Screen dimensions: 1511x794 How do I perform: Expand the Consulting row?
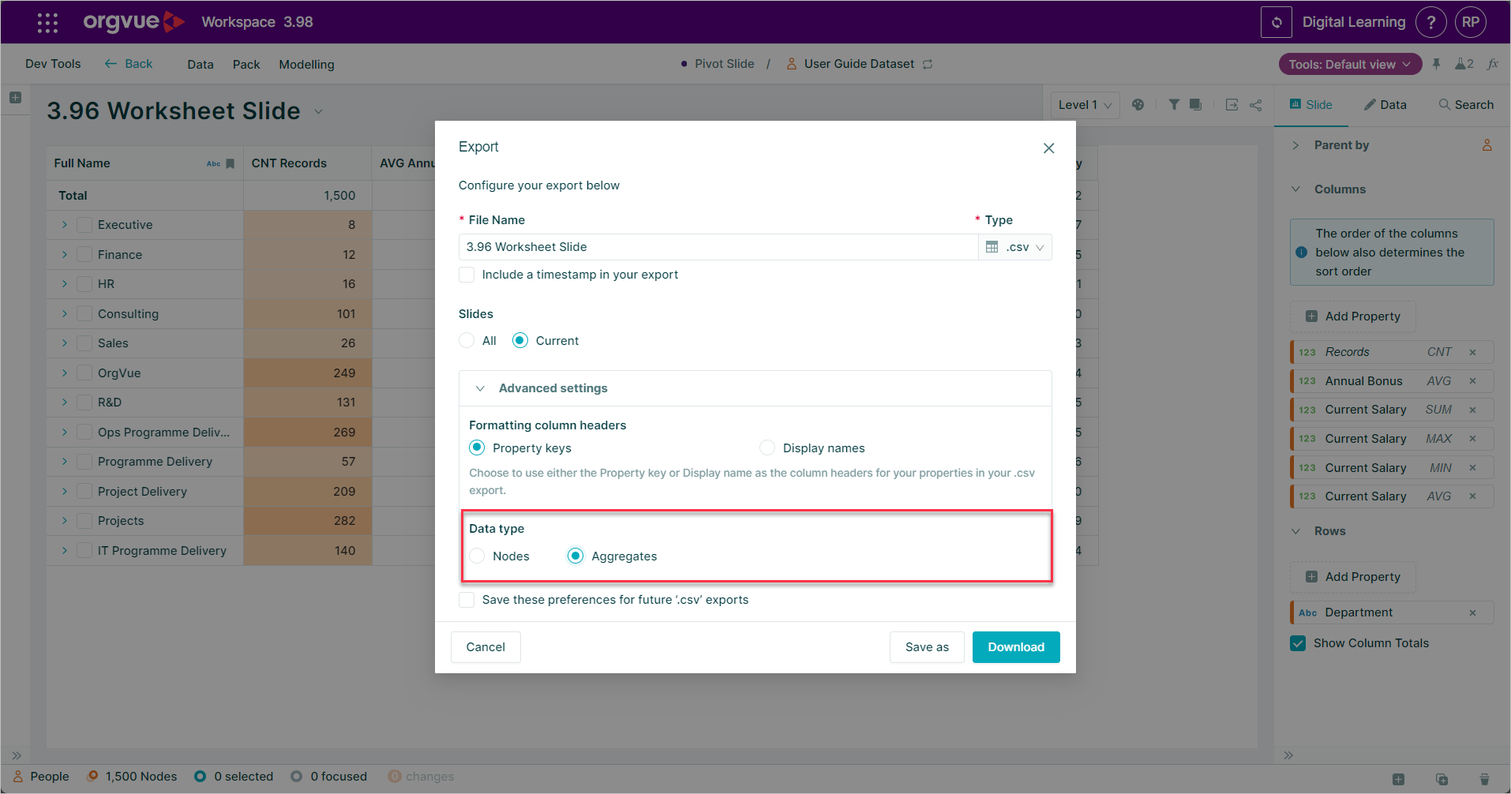coord(65,313)
